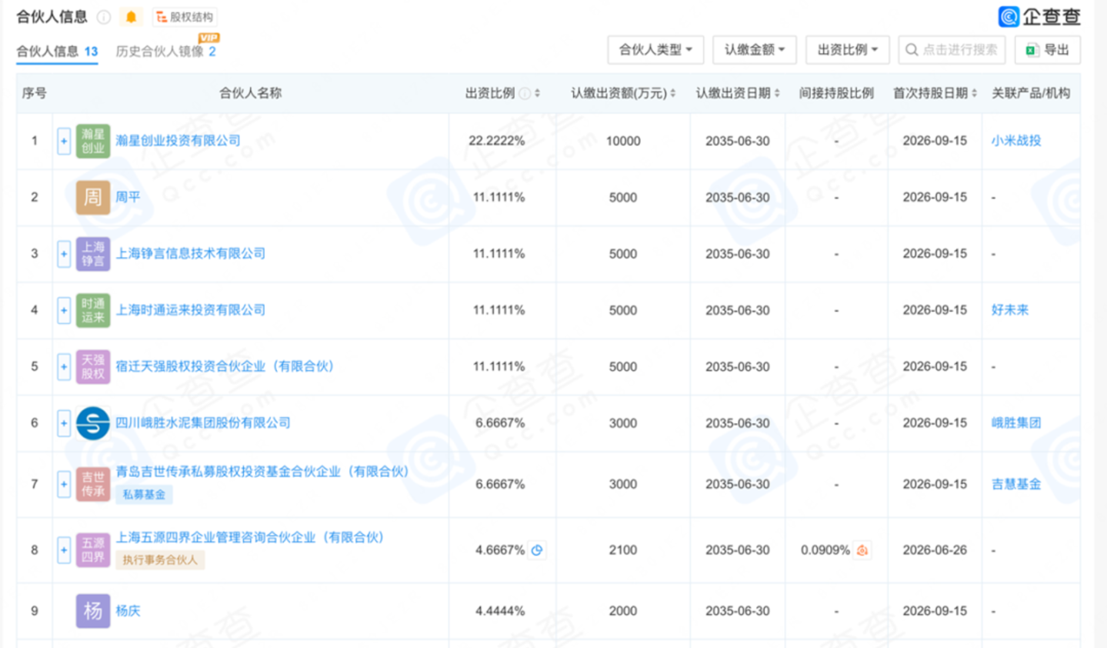Open 吉慧基金 related institution link
The image size is (1107, 648).
1015,484
